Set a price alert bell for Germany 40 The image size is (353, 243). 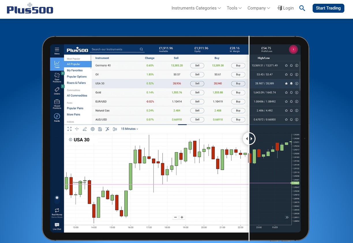[x=291, y=65]
